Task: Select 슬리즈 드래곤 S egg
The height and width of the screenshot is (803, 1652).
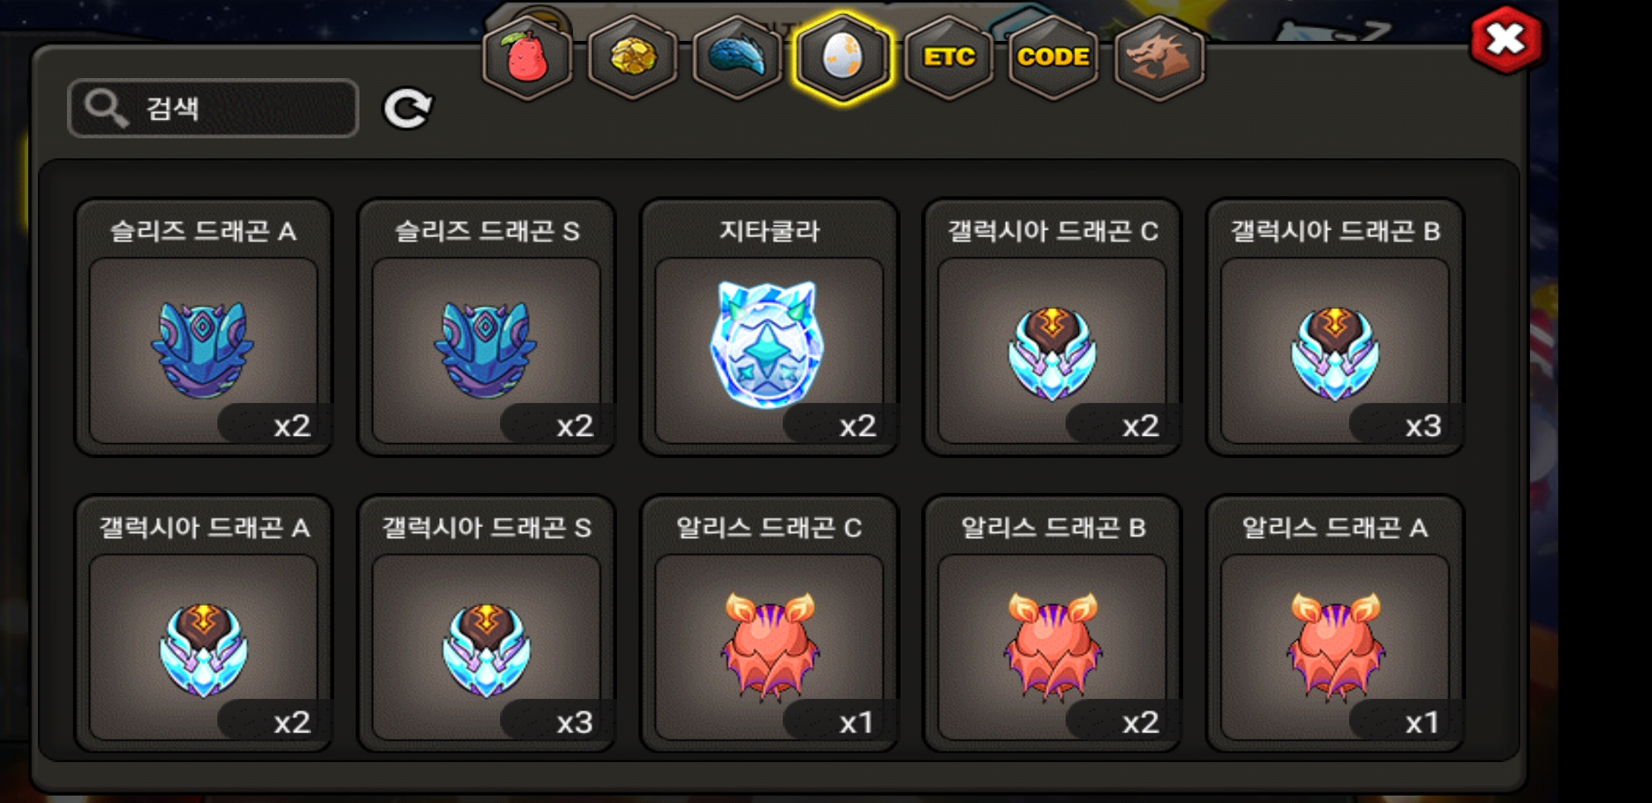Action: click(486, 327)
